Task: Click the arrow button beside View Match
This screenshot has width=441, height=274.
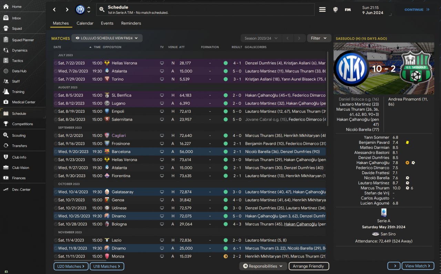Action: click(x=394, y=266)
